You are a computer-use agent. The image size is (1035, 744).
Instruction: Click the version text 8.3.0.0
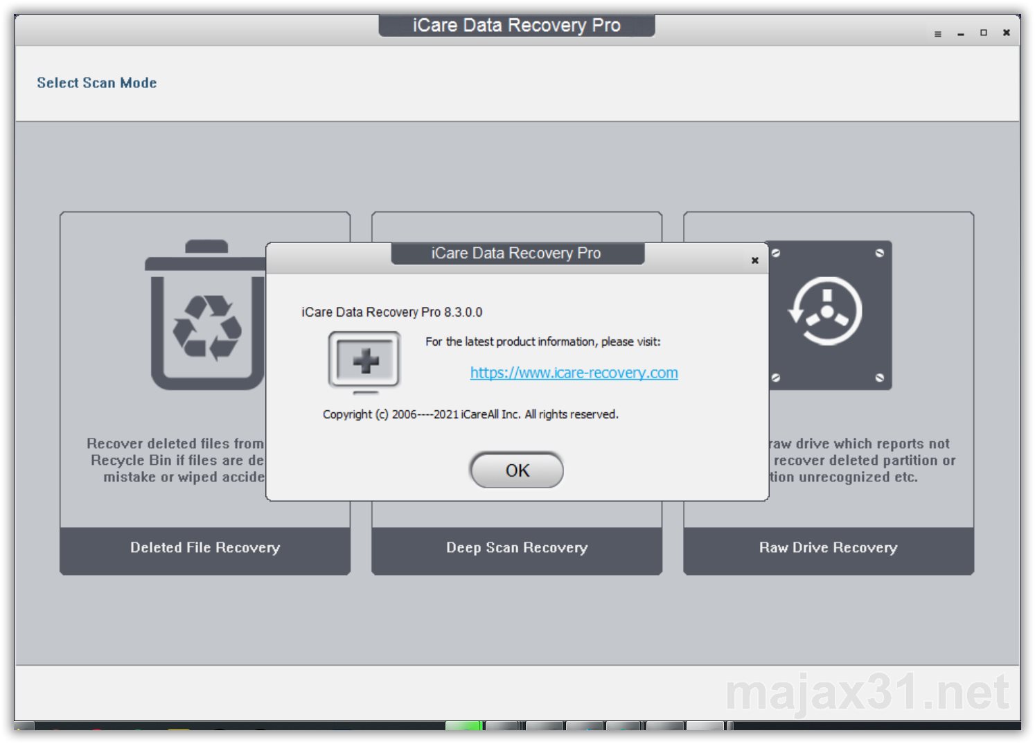(x=393, y=312)
